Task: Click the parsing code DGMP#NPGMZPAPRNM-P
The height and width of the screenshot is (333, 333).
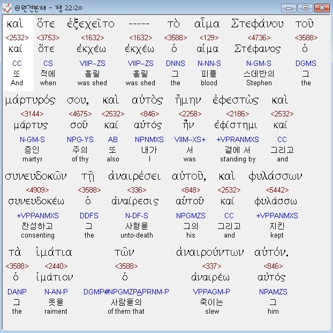Action: (x=126, y=292)
